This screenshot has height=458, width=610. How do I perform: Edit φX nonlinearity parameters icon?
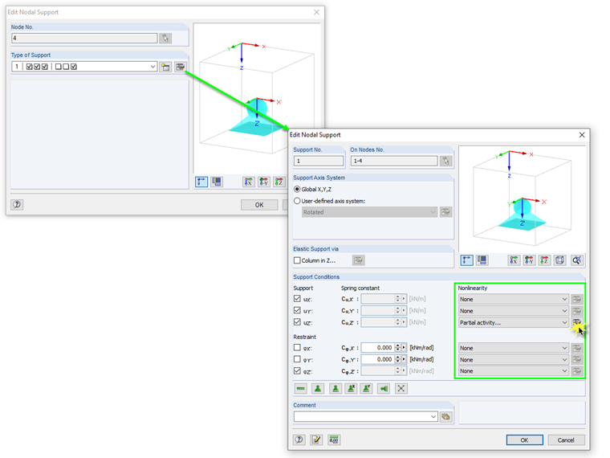576,348
